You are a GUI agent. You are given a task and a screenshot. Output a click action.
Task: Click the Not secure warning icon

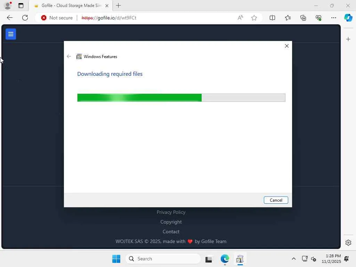pos(44,18)
